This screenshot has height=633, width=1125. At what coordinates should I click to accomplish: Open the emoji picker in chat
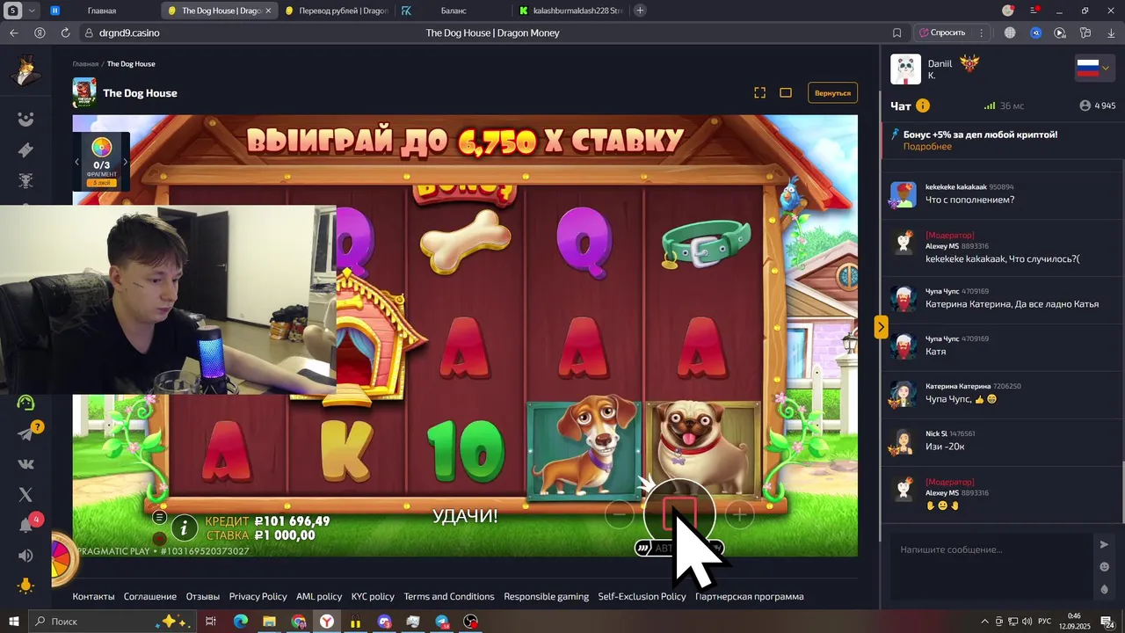pyautogui.click(x=1105, y=567)
